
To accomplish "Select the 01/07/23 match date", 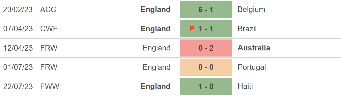I will [18, 67].
